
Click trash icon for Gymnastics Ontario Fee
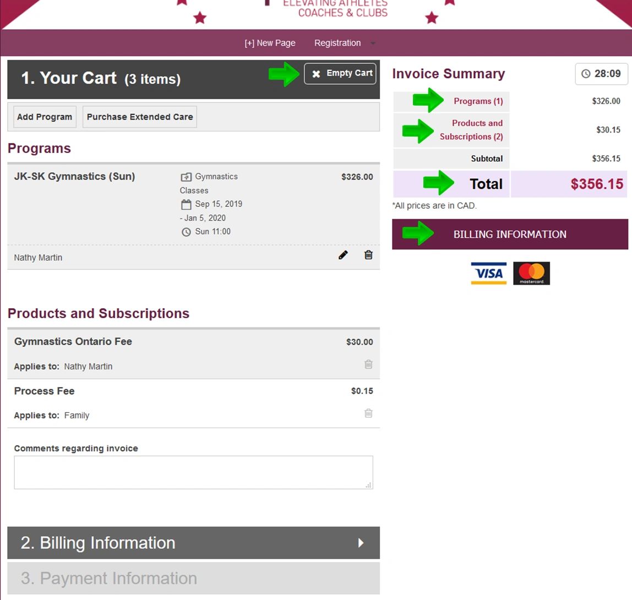click(x=368, y=364)
